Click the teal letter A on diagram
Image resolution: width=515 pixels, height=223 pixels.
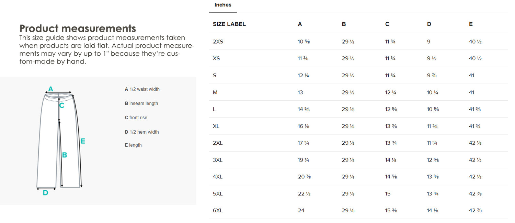[x=50, y=89]
